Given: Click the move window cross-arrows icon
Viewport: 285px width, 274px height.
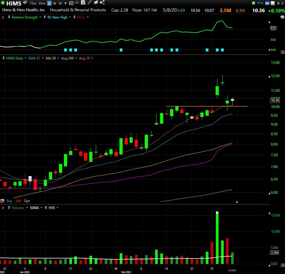Looking at the screenshot, I should click(x=278, y=3).
